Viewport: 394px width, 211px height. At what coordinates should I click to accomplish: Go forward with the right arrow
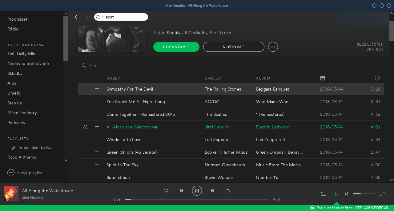tap(86, 17)
